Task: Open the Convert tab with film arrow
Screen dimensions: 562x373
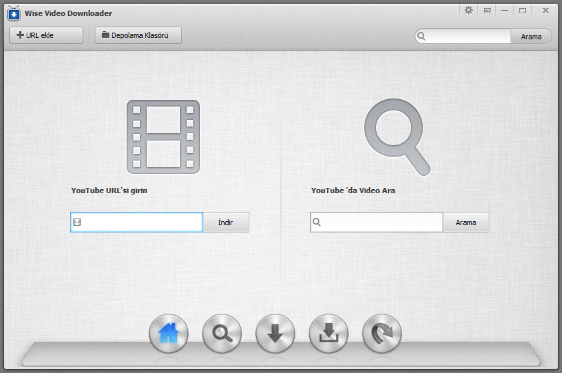Action: click(382, 333)
